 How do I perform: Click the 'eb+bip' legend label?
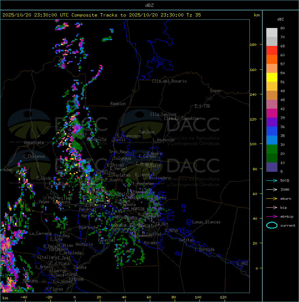pos(287,217)
